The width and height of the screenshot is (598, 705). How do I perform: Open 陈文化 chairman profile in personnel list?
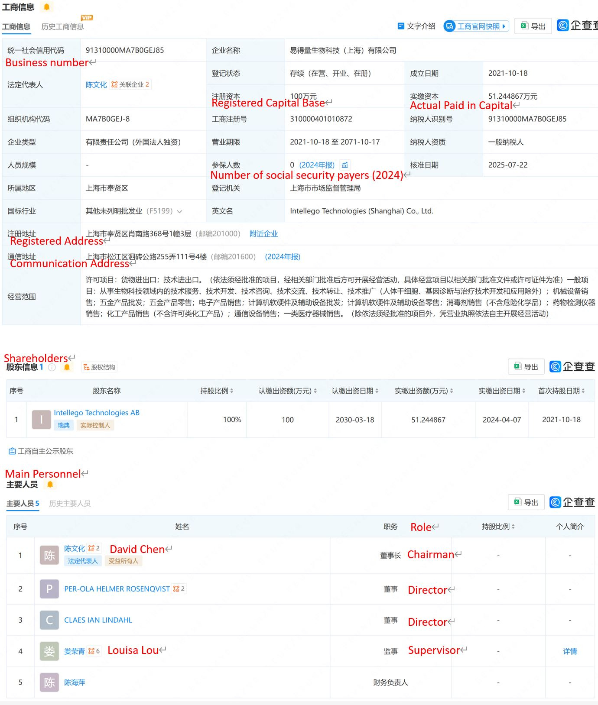pyautogui.click(x=75, y=549)
